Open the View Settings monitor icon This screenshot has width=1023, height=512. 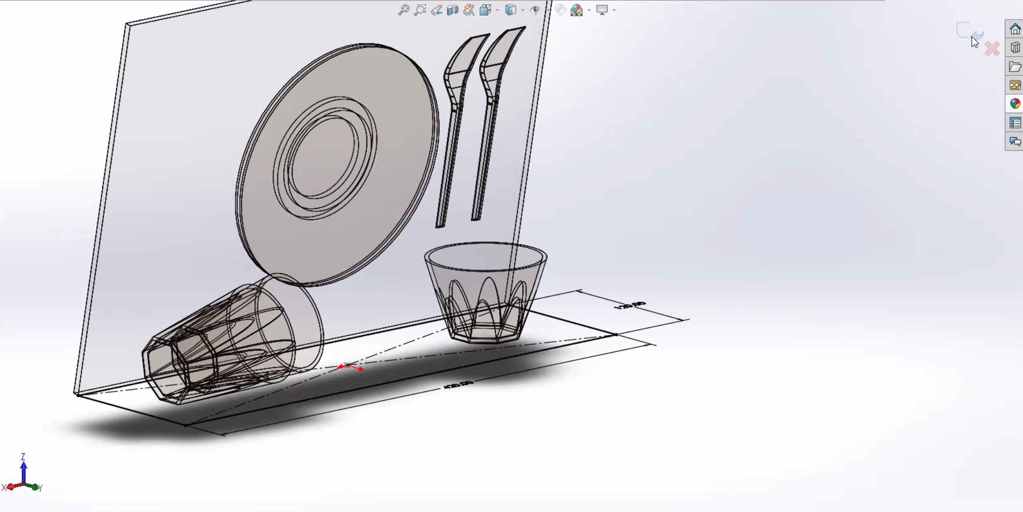602,10
